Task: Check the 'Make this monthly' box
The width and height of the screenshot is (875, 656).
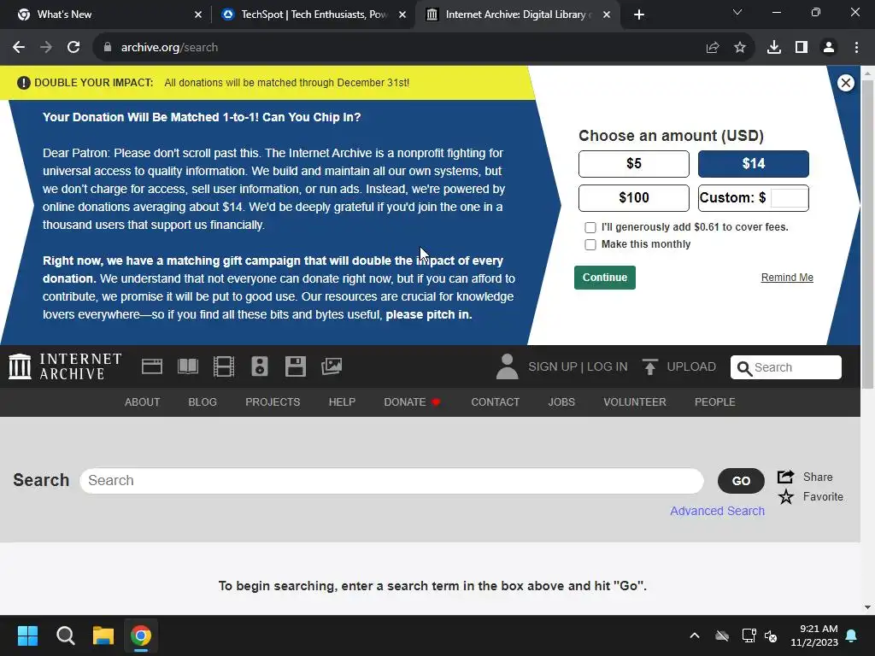Action: 590,244
